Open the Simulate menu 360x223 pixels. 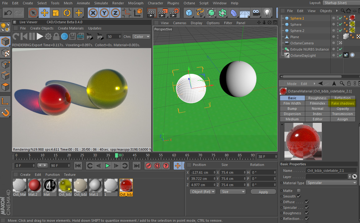(x=101, y=3)
